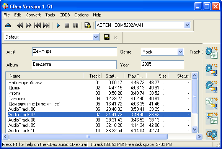Sort by the Size column header
The image size is (222, 149).
coord(157,76)
